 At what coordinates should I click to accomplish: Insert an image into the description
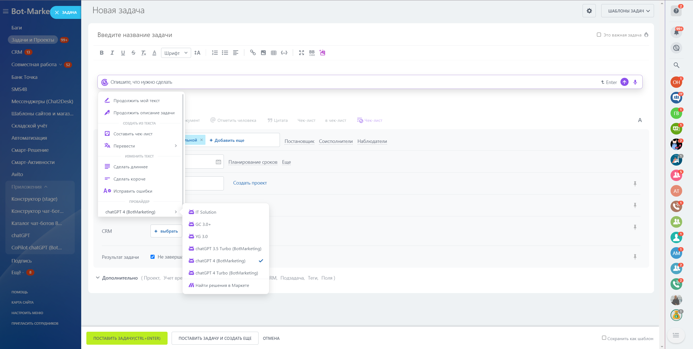point(263,53)
